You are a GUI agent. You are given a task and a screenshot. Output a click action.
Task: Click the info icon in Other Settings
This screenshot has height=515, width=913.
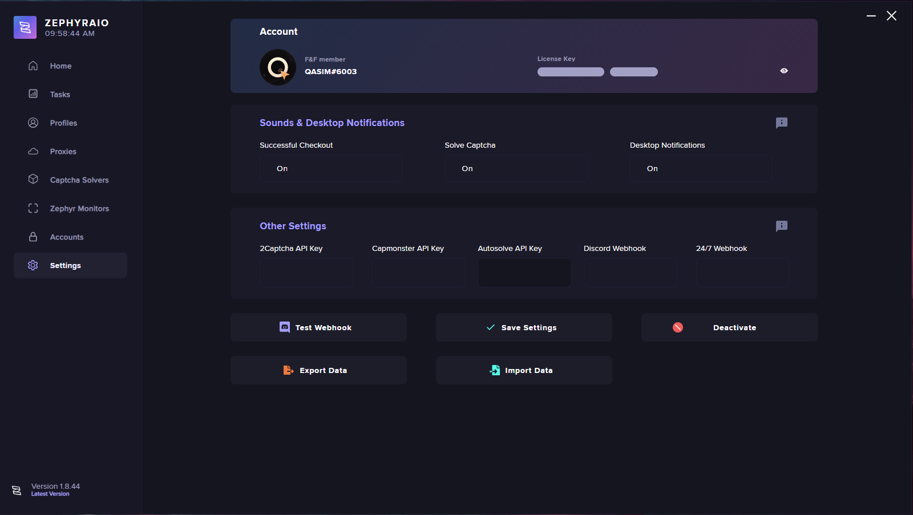pyautogui.click(x=781, y=226)
